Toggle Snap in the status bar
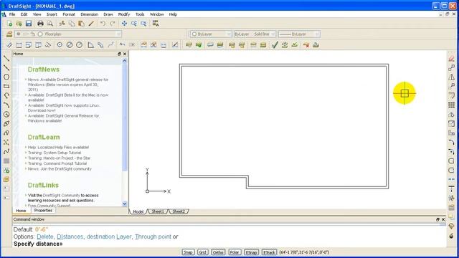This screenshot has width=459, height=258. pyautogui.click(x=188, y=252)
